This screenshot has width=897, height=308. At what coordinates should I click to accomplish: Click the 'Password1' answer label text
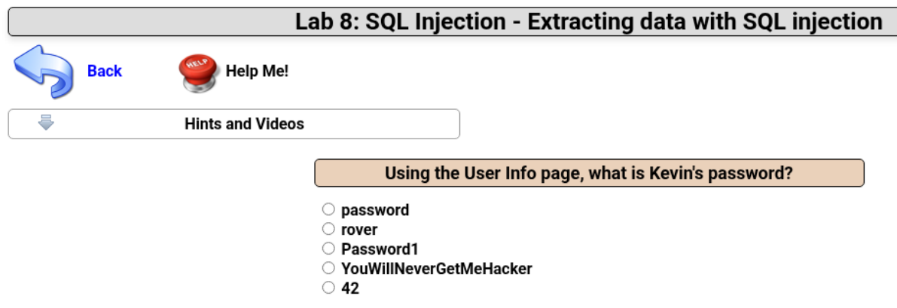tap(379, 249)
